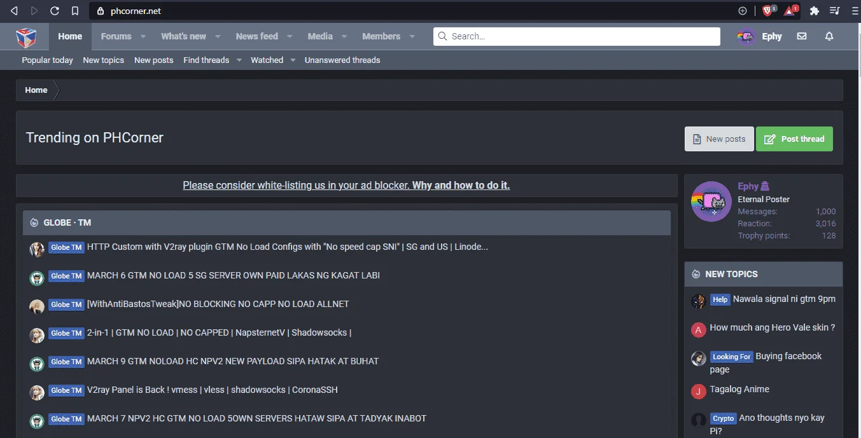
Task: Open the extensions puzzle icon
Action: tap(814, 11)
